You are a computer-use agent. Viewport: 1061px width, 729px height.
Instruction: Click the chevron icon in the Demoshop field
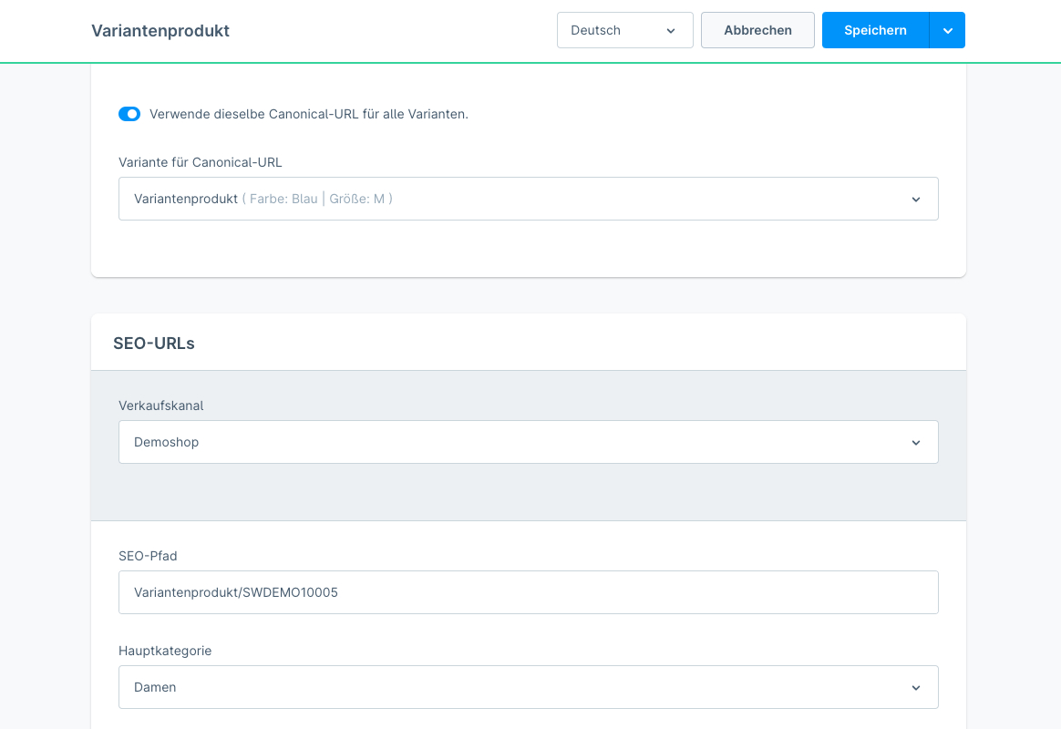[916, 443]
